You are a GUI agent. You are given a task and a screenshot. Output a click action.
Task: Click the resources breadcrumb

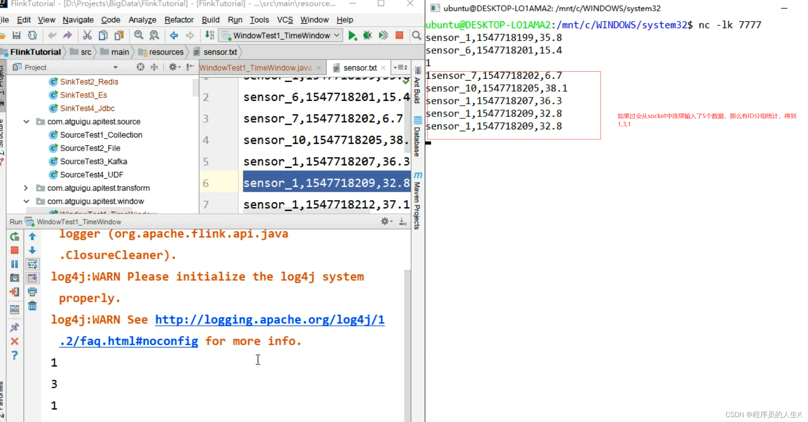[x=166, y=52]
